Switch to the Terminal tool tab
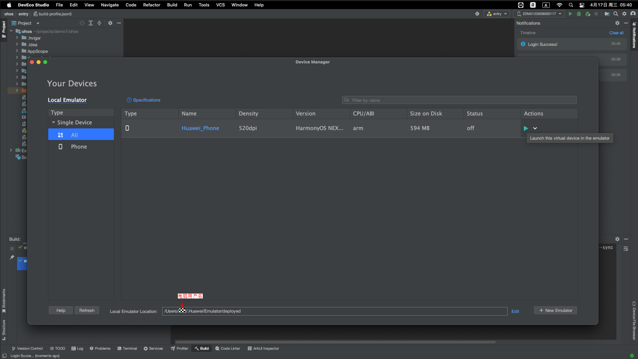Image resolution: width=638 pixels, height=359 pixels. tap(127, 348)
